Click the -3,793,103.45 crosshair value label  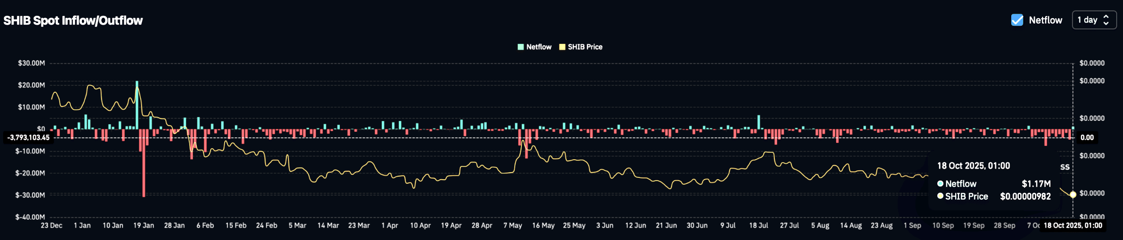tap(28, 138)
